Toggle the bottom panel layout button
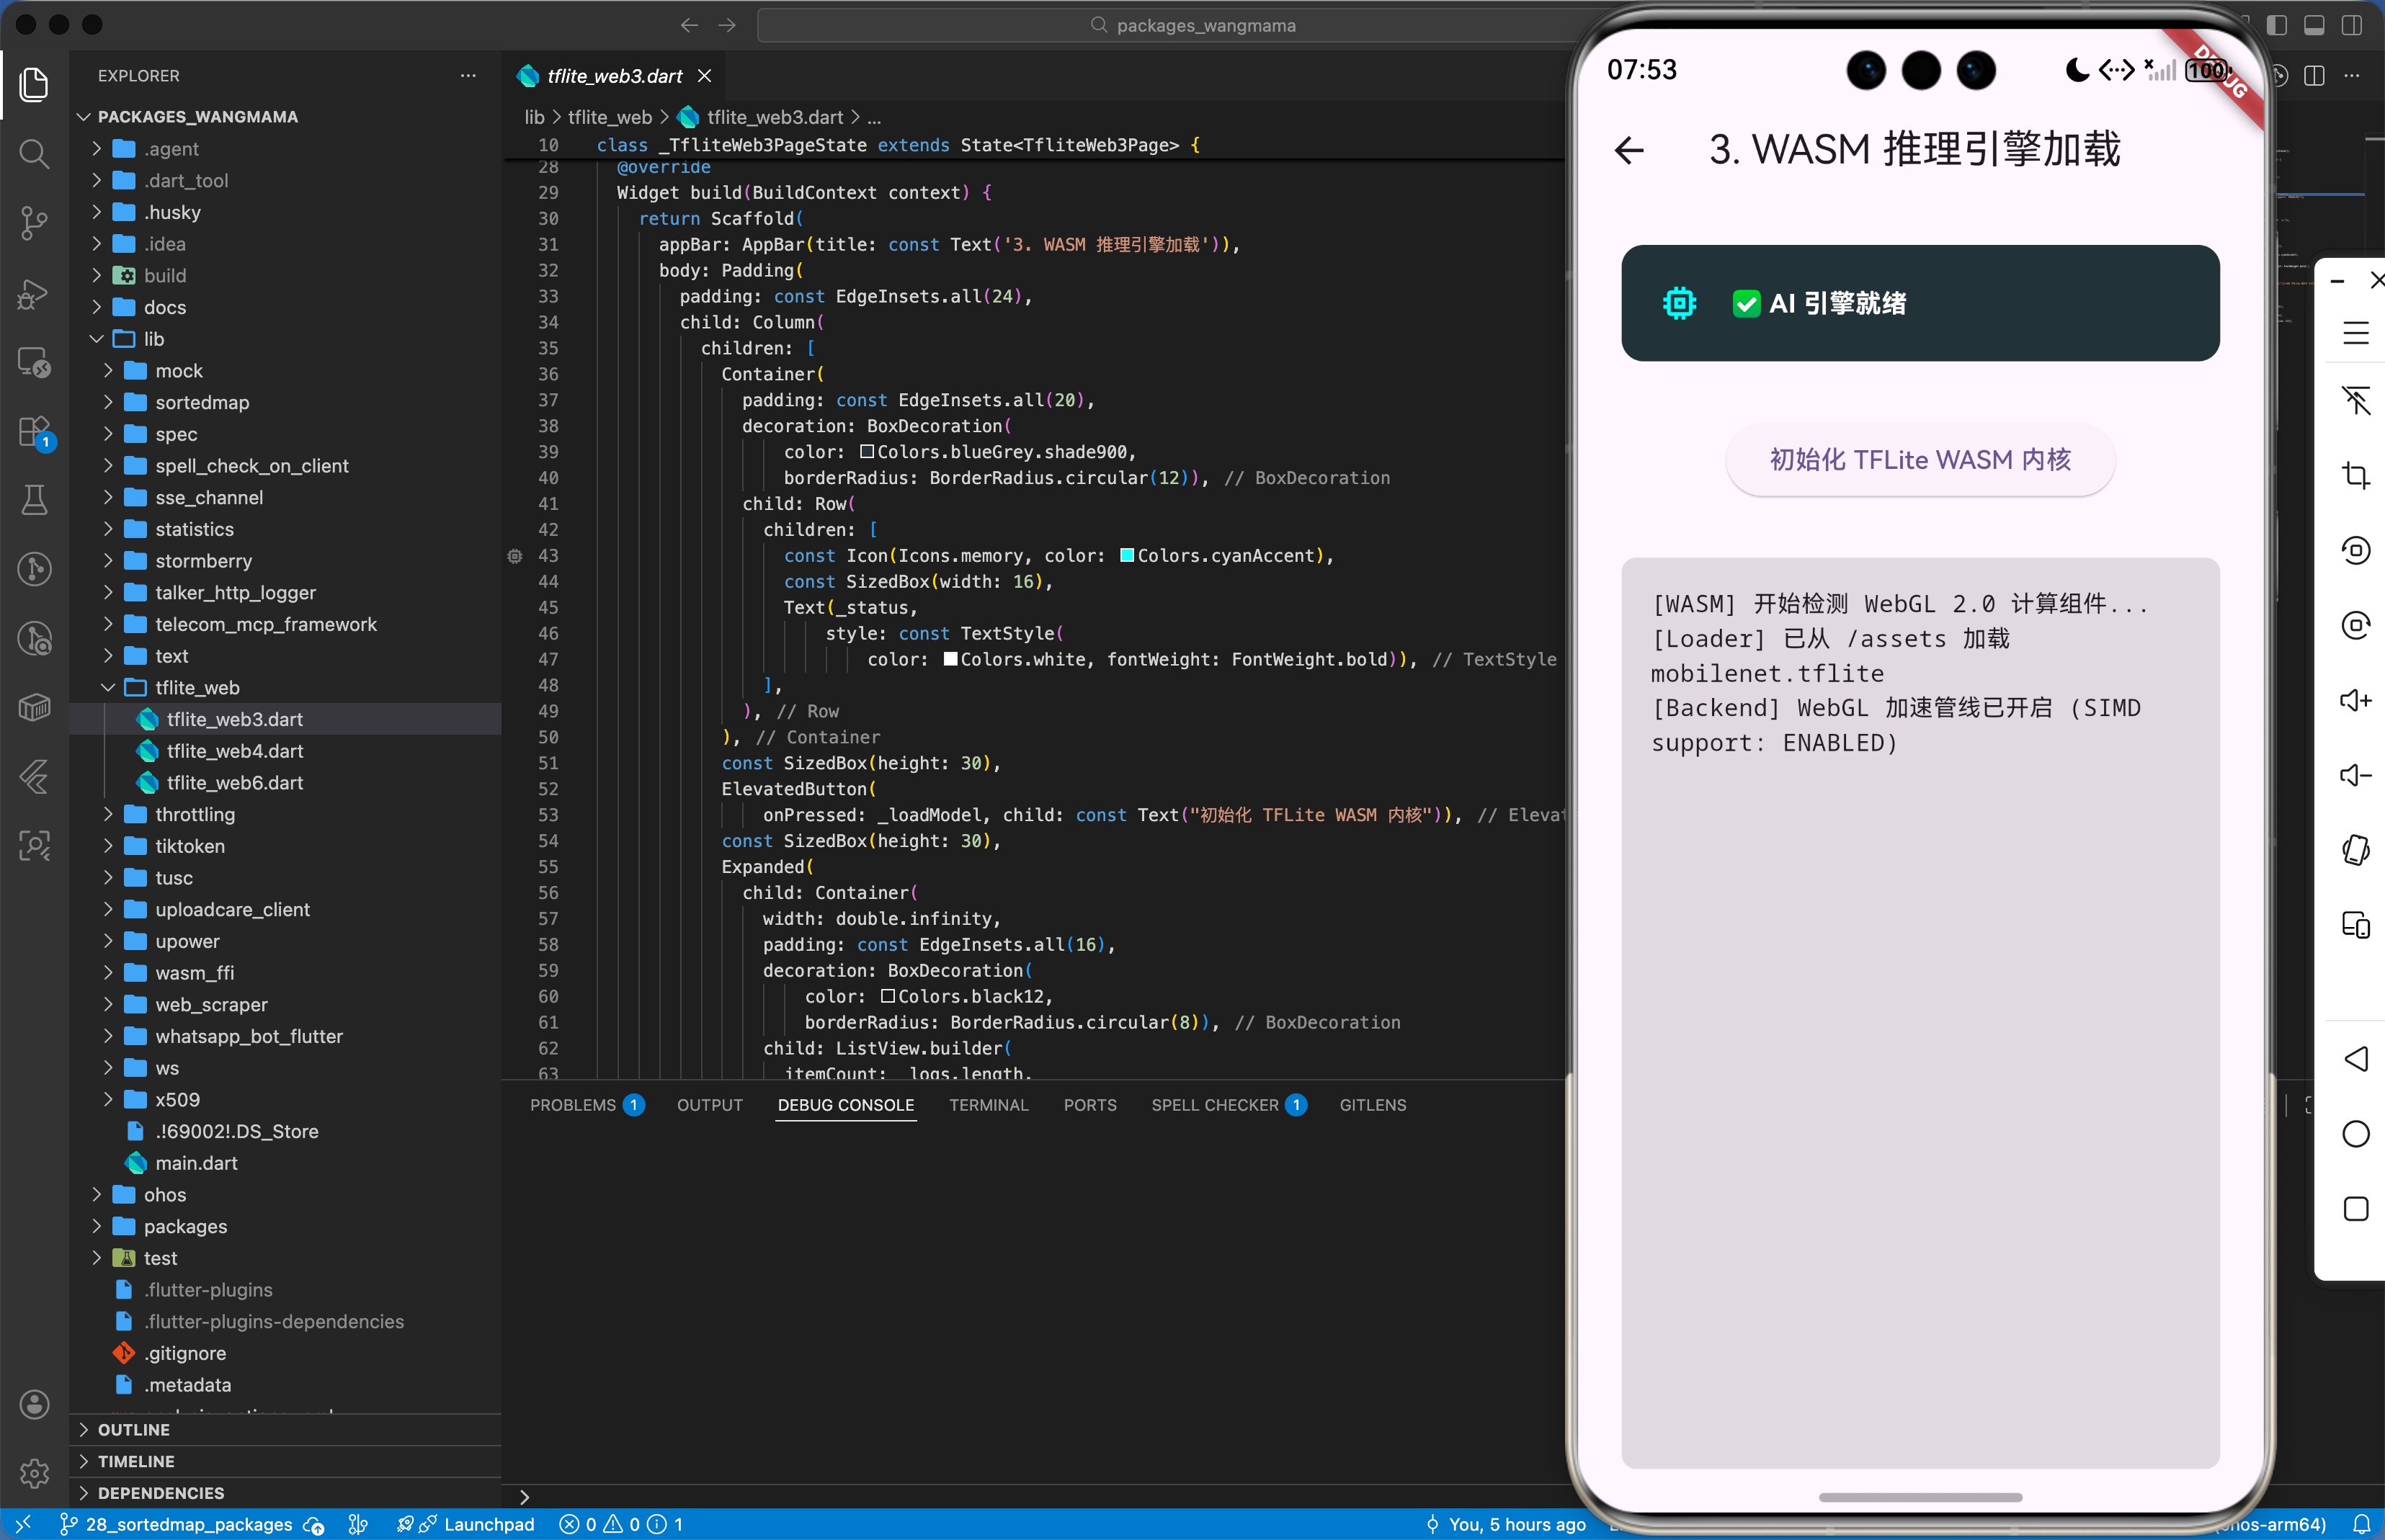The image size is (2385, 1540). [x=2314, y=25]
